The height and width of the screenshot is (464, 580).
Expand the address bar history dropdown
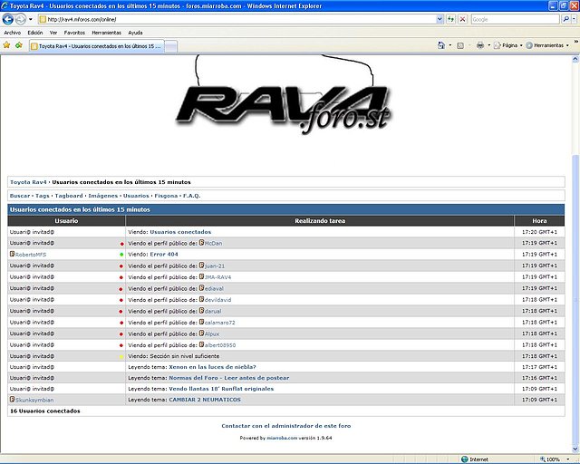coord(440,19)
